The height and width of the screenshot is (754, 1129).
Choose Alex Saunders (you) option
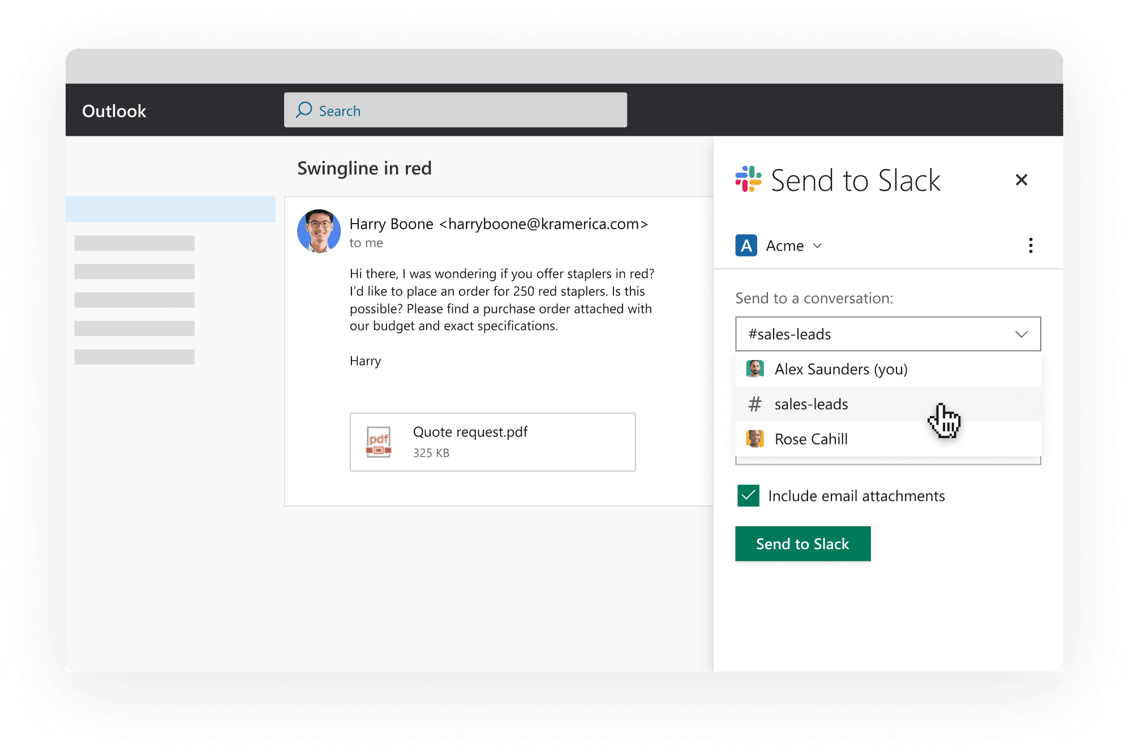click(887, 369)
